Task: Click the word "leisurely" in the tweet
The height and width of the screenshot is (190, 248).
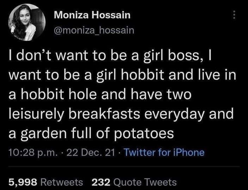Action: [x=36, y=114]
